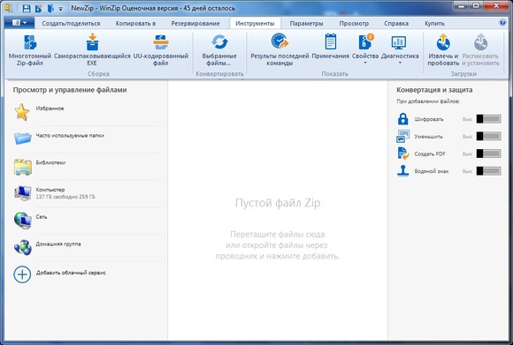Screen dimensions: 513x345
Task: Click the save icon in quick access toolbar
Action: [27, 9]
